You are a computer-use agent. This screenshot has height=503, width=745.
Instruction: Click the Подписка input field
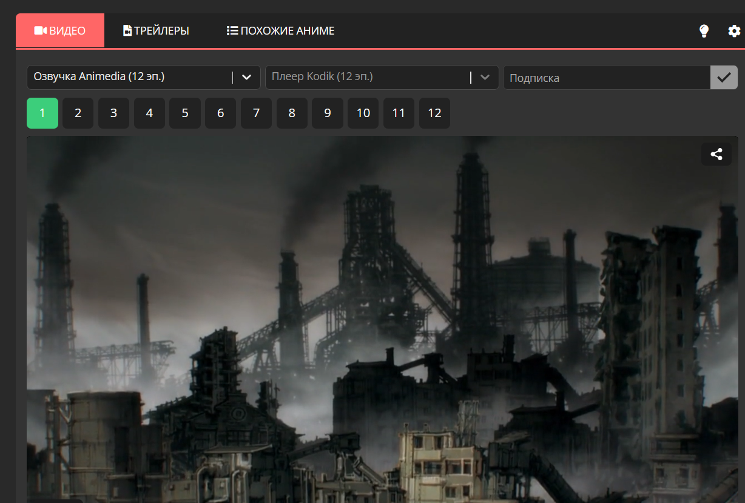607,78
